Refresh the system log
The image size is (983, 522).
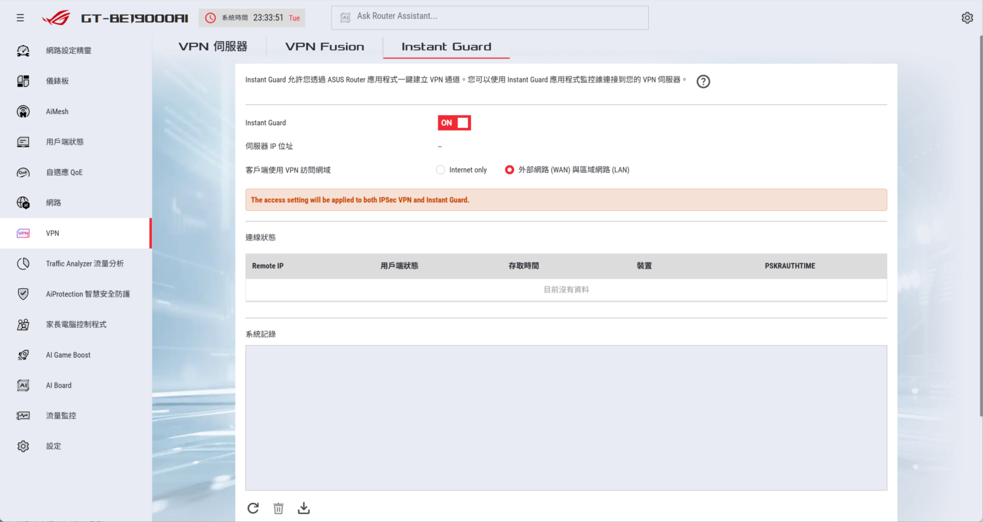pyautogui.click(x=253, y=508)
